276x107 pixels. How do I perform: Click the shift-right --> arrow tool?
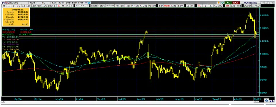tap(107, 6)
